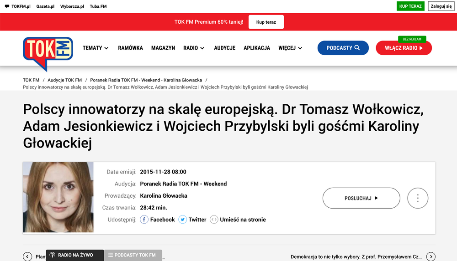Expand the Tematy dropdown menu
Screen dimensions: 457x261
(x=96, y=48)
